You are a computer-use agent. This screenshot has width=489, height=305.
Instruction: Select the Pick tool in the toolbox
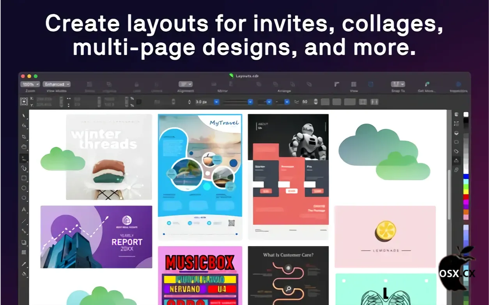click(x=24, y=116)
